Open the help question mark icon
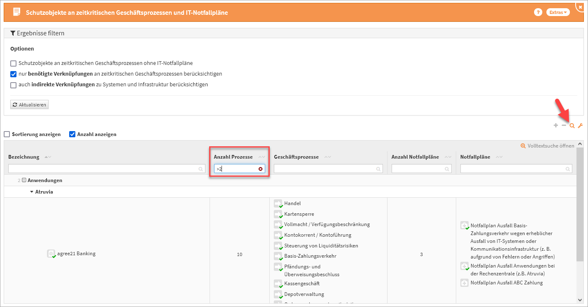588x307 pixels. pyautogui.click(x=538, y=12)
